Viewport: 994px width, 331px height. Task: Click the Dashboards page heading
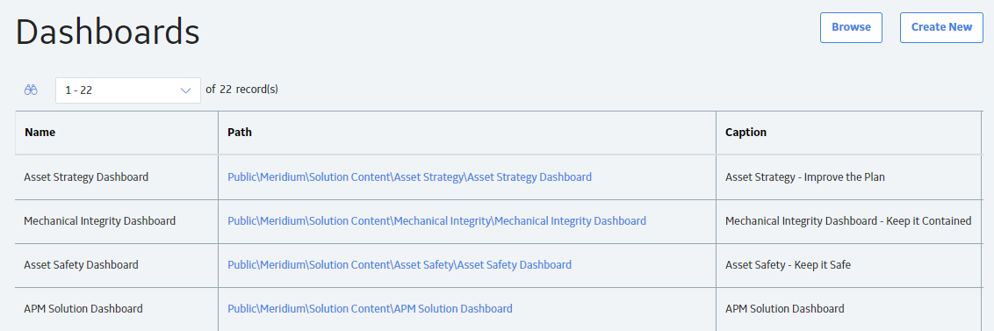(x=108, y=32)
